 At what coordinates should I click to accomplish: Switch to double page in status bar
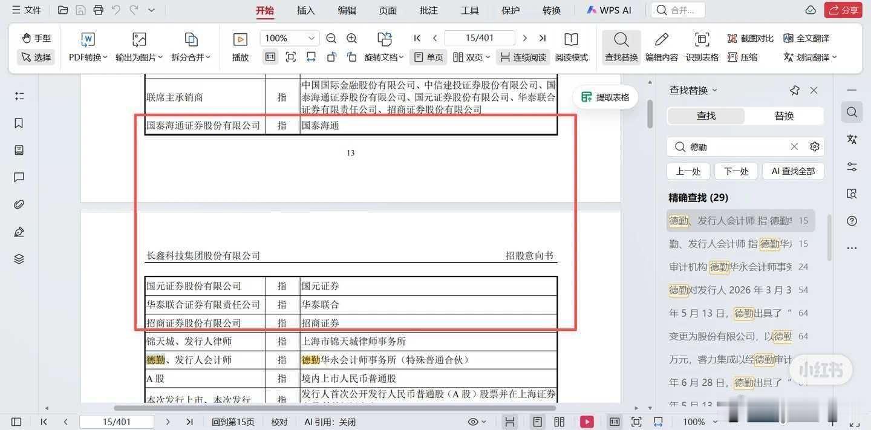click(x=559, y=422)
